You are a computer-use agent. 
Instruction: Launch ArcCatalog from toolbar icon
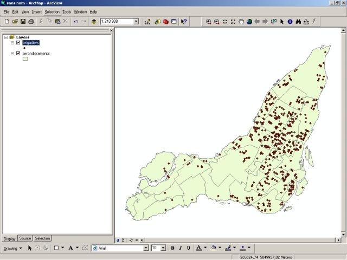pos(157,22)
